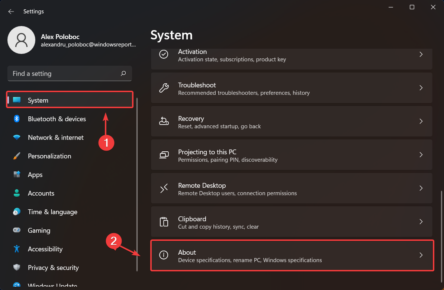This screenshot has height=290, width=444.
Task: Click the Bluetooth icon in sidebar
Action: pos(17,119)
